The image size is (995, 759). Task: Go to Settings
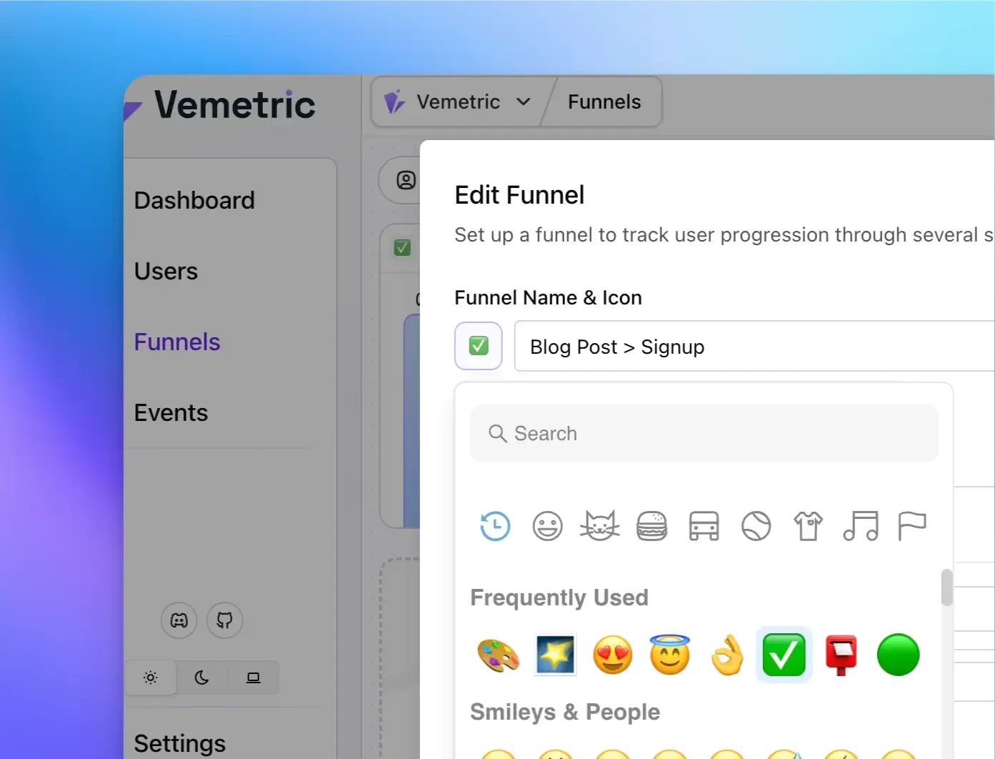click(x=179, y=743)
